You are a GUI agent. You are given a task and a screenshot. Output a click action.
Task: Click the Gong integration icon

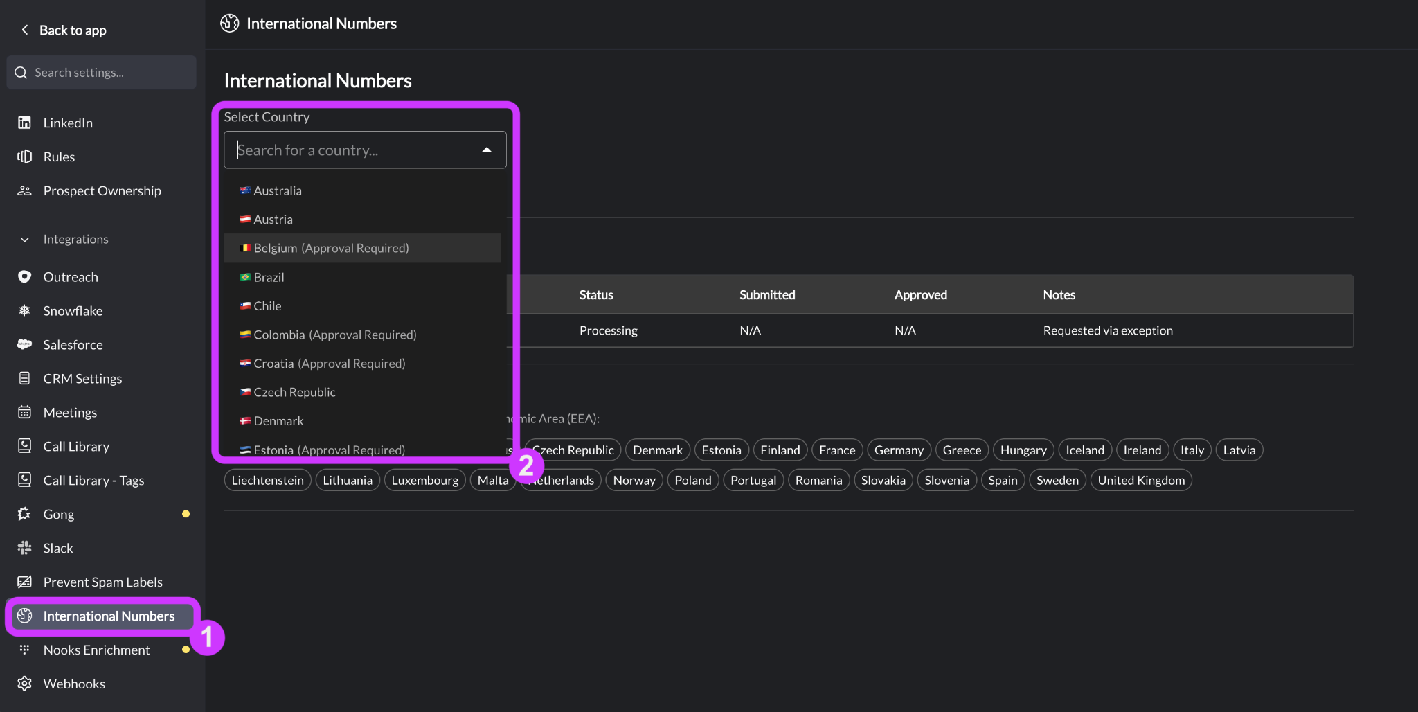tap(24, 514)
